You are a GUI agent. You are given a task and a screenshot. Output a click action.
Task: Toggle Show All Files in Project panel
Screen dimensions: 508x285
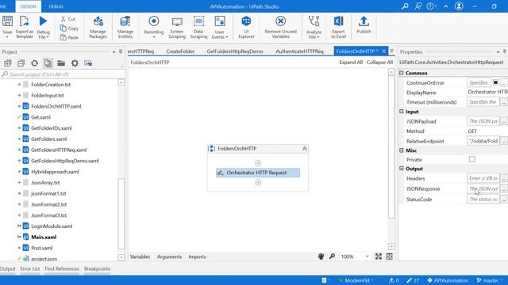(48, 63)
